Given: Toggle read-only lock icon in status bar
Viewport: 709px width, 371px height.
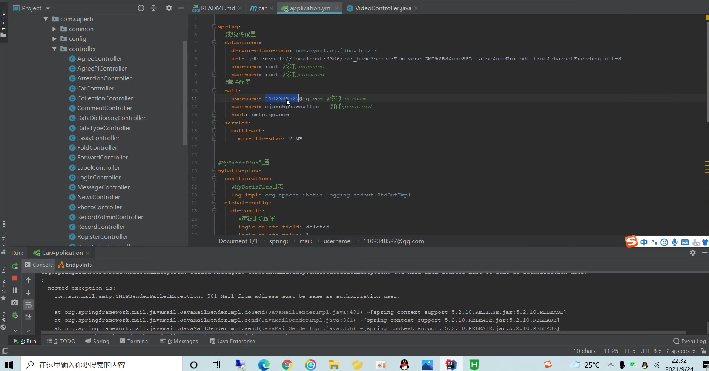Looking at the screenshot, I should point(703,351).
